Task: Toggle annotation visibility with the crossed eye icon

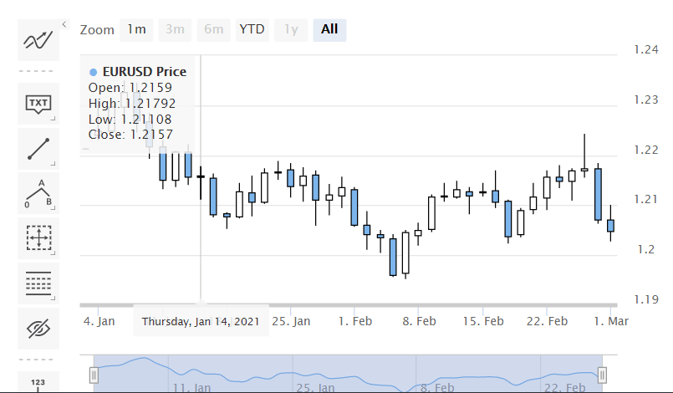Action: (x=38, y=329)
